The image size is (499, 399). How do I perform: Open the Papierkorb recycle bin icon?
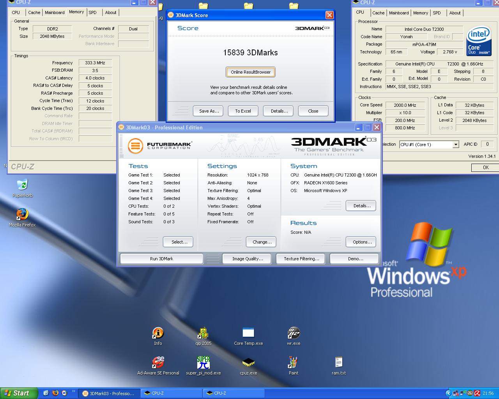pyautogui.click(x=22, y=188)
